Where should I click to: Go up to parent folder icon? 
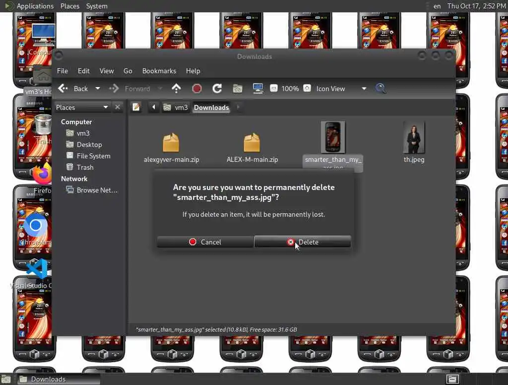[x=176, y=88]
